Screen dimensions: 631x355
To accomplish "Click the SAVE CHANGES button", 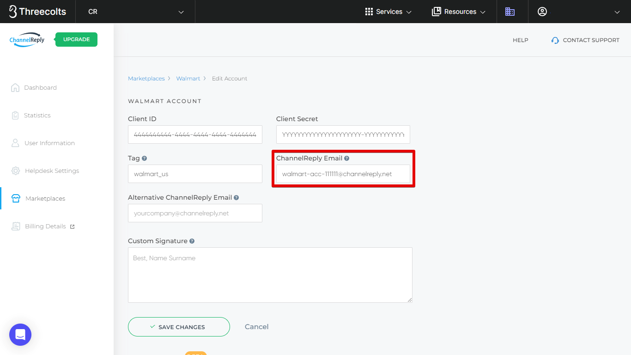I will coord(179,327).
